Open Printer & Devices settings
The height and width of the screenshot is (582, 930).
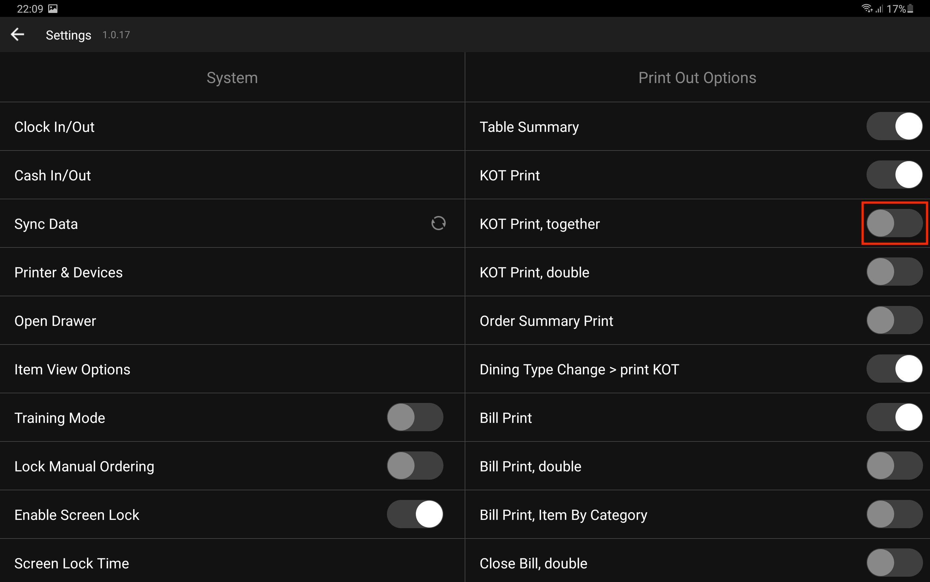point(68,272)
